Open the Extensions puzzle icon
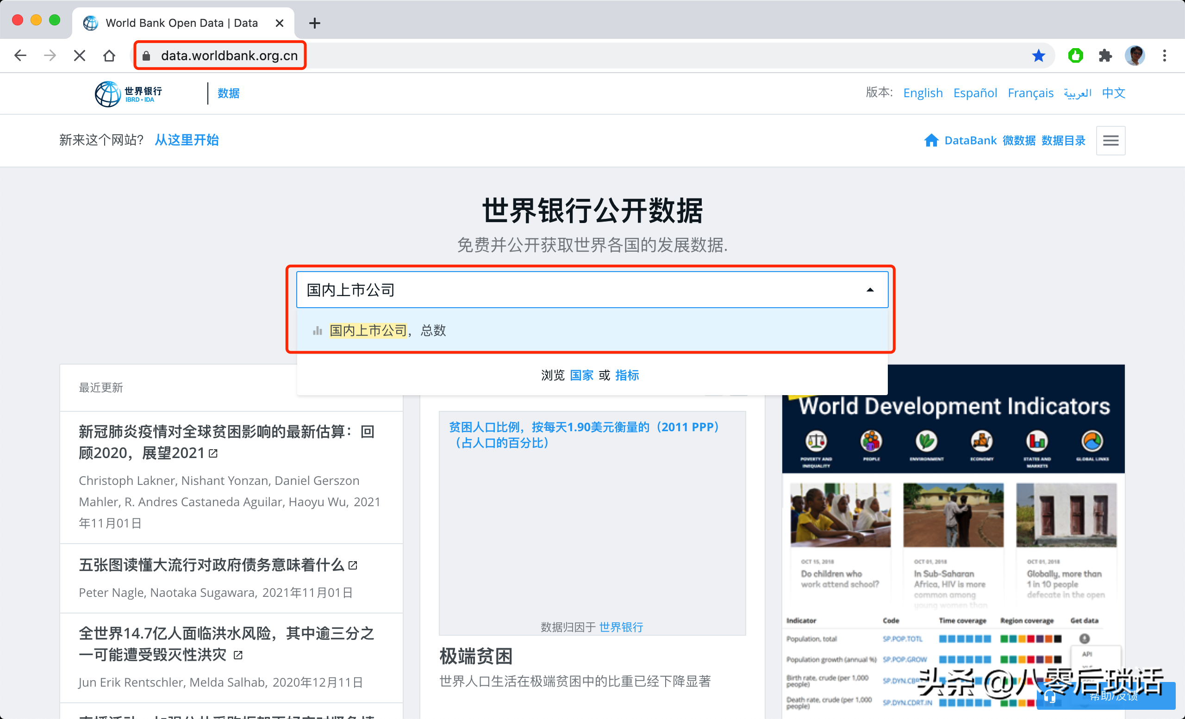 [x=1105, y=56]
